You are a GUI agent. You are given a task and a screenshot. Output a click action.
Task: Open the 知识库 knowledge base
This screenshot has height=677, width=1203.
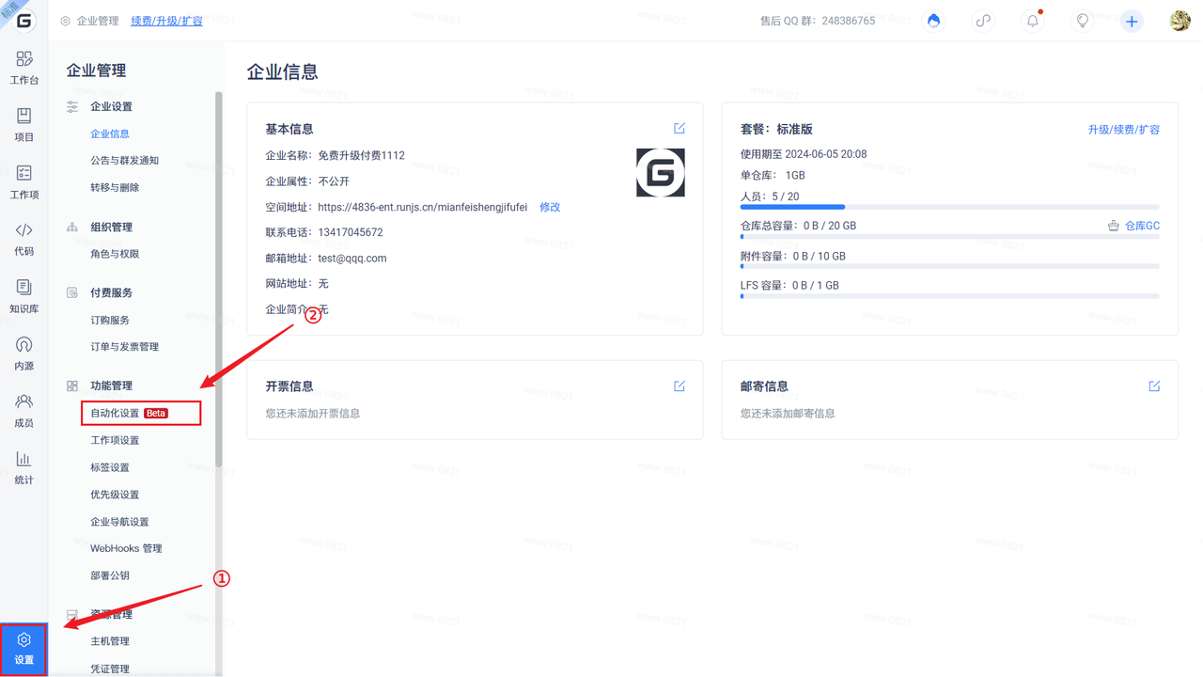pos(24,296)
